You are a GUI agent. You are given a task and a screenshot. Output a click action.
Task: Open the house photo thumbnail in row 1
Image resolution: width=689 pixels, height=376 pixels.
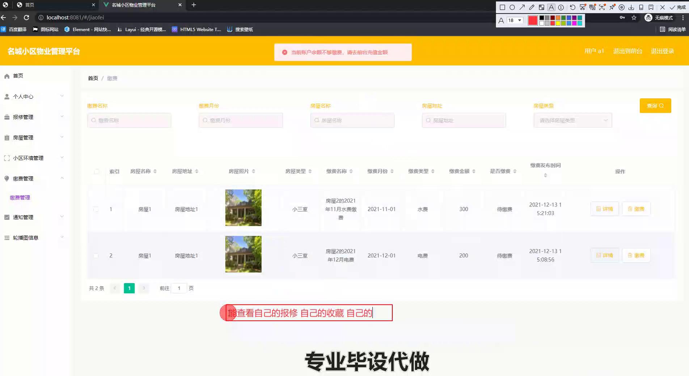coord(243,208)
